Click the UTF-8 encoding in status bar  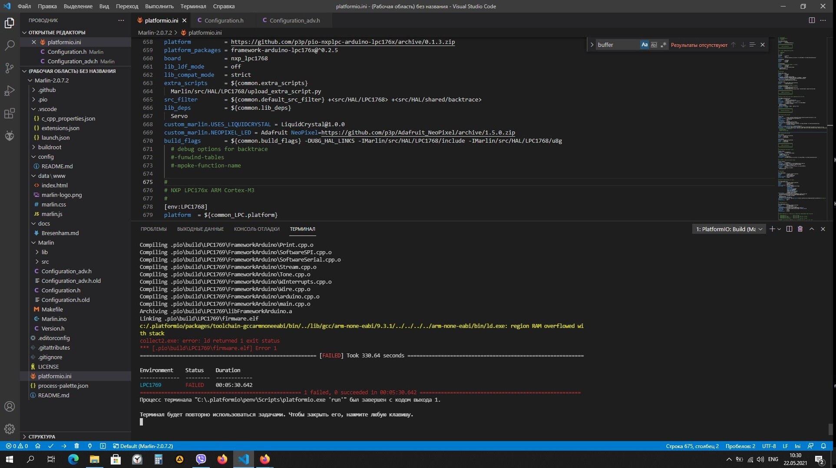click(769, 446)
